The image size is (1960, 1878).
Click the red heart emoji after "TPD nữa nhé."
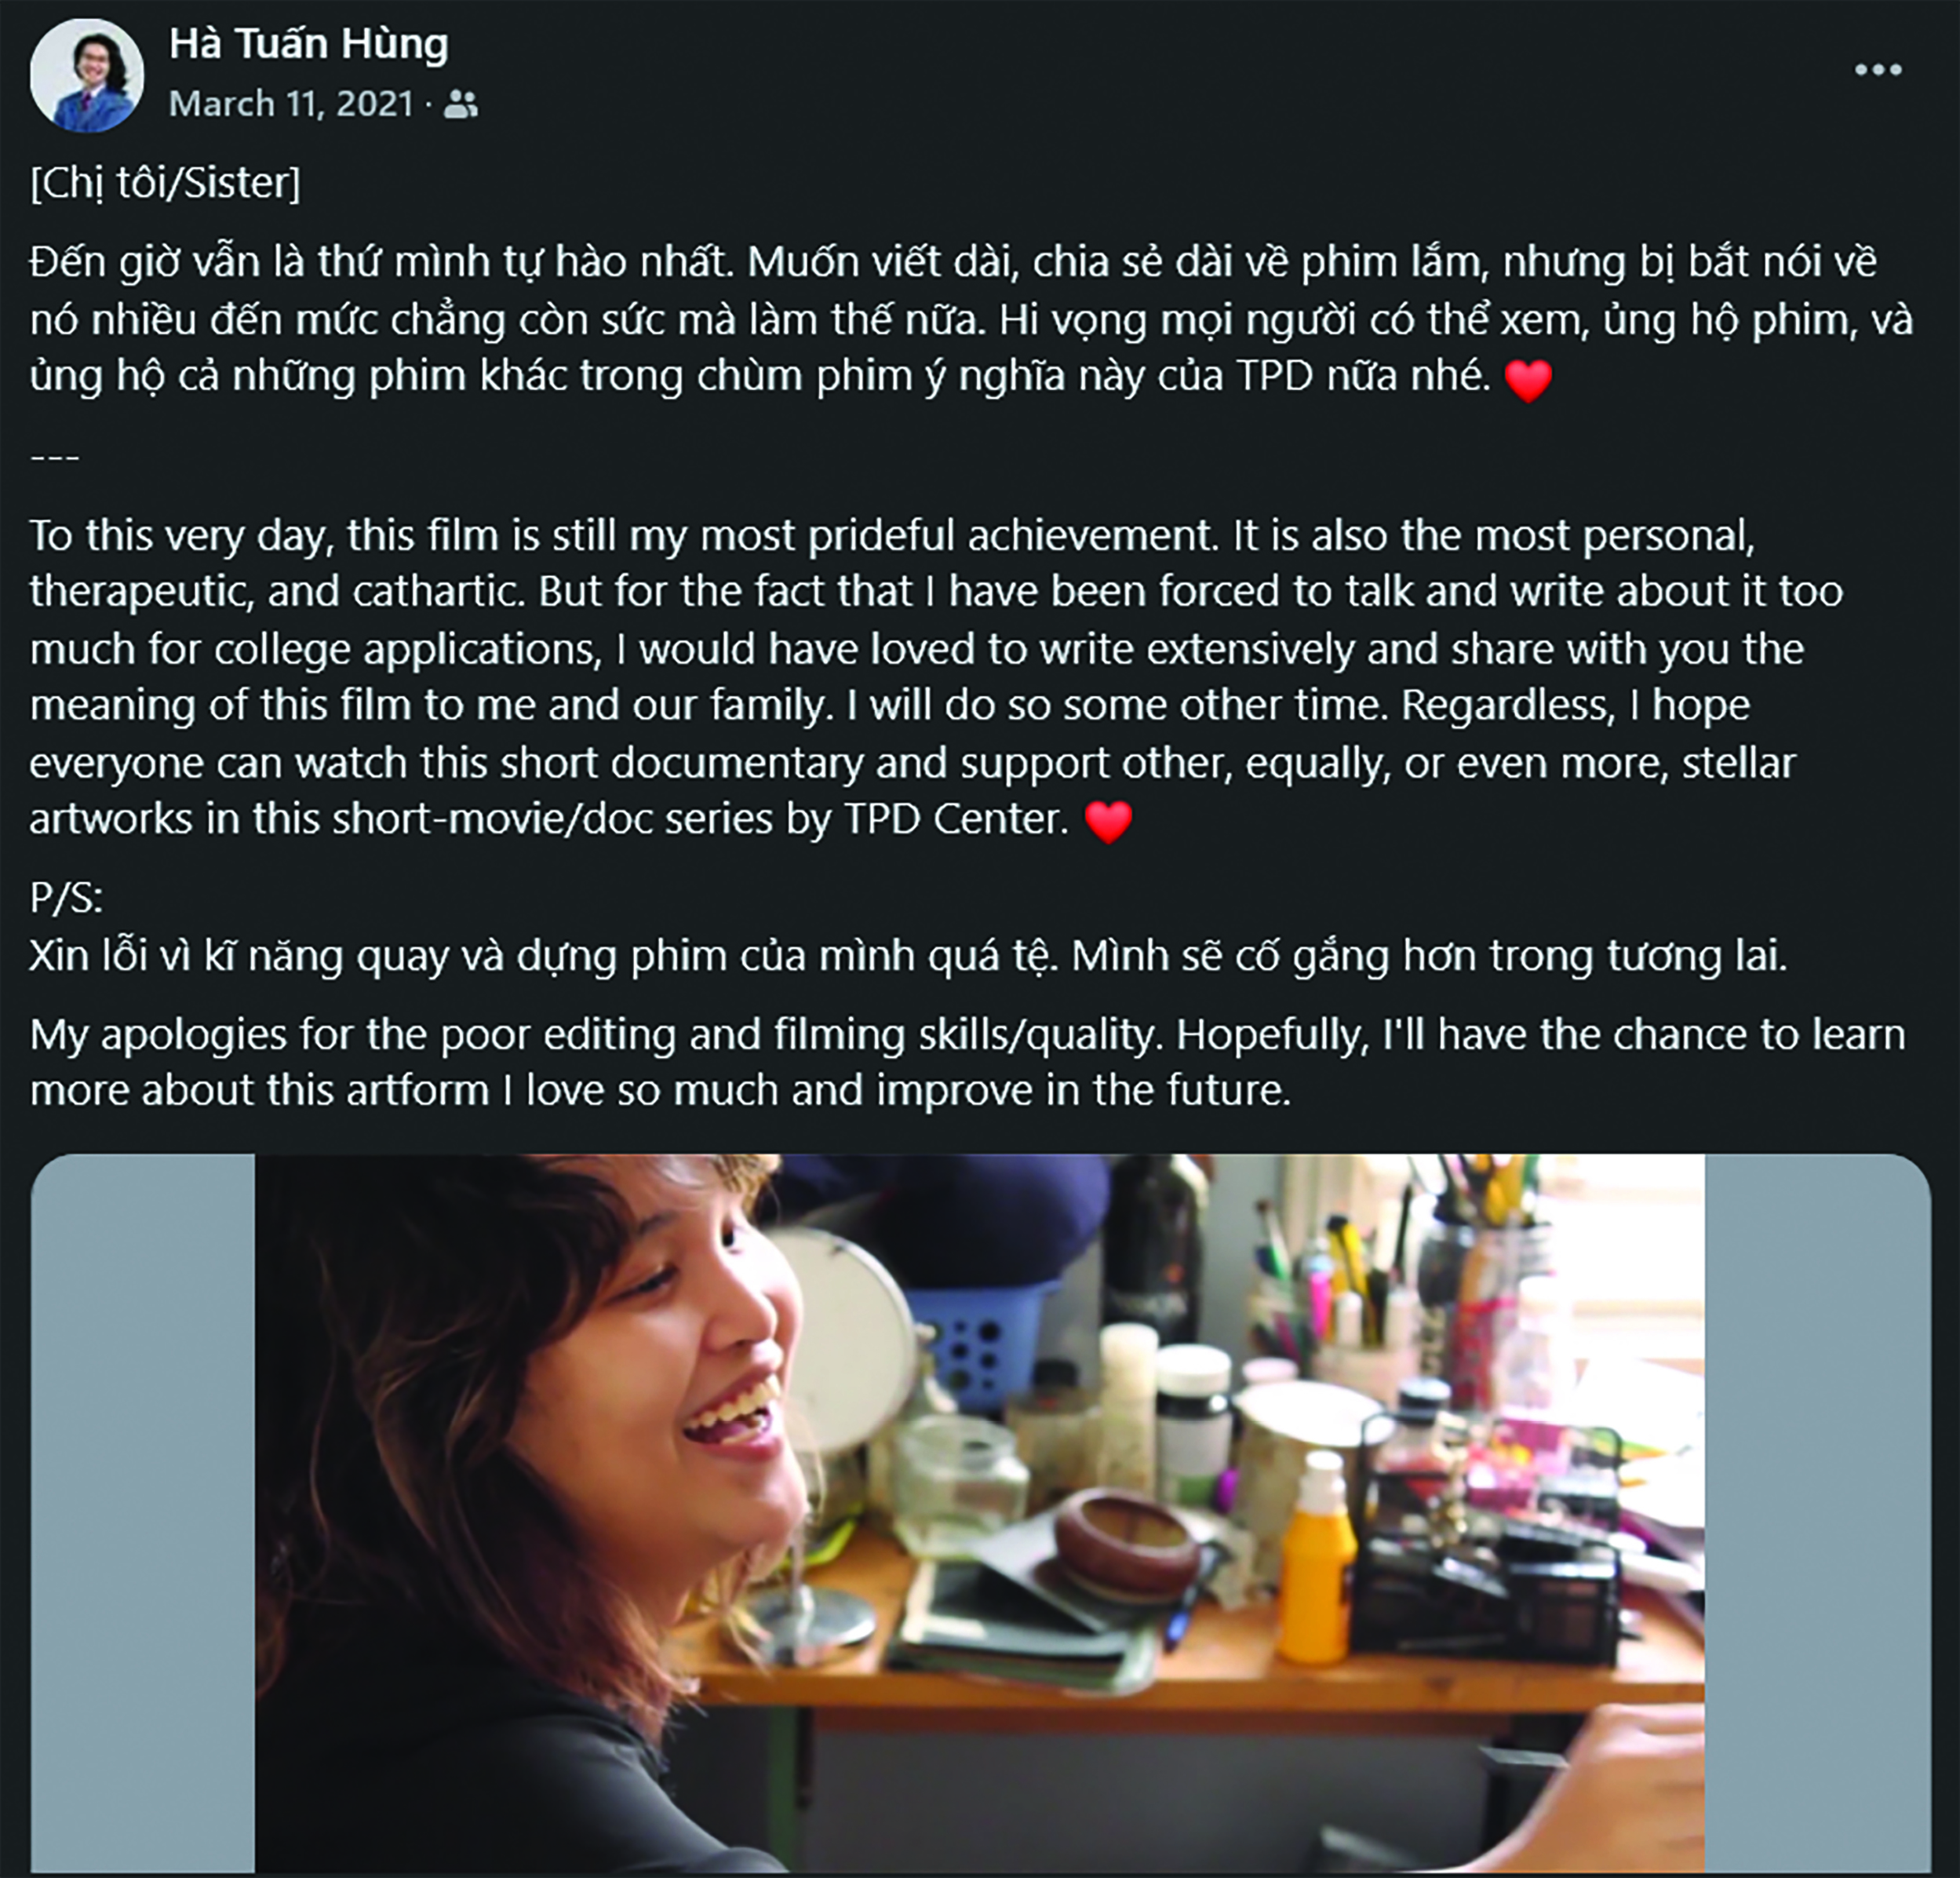1528,380
